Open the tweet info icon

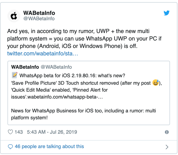pyautogui.click(x=167, y=132)
